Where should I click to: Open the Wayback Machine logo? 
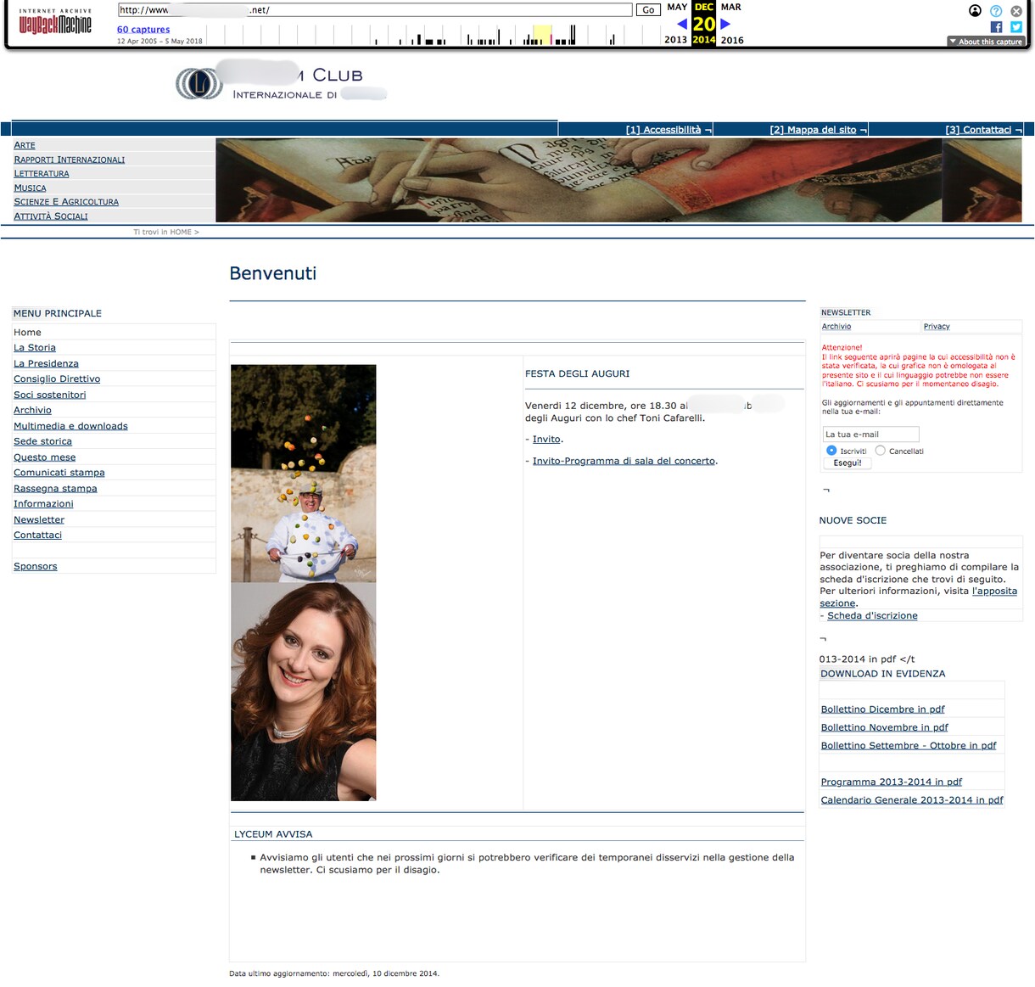55,23
